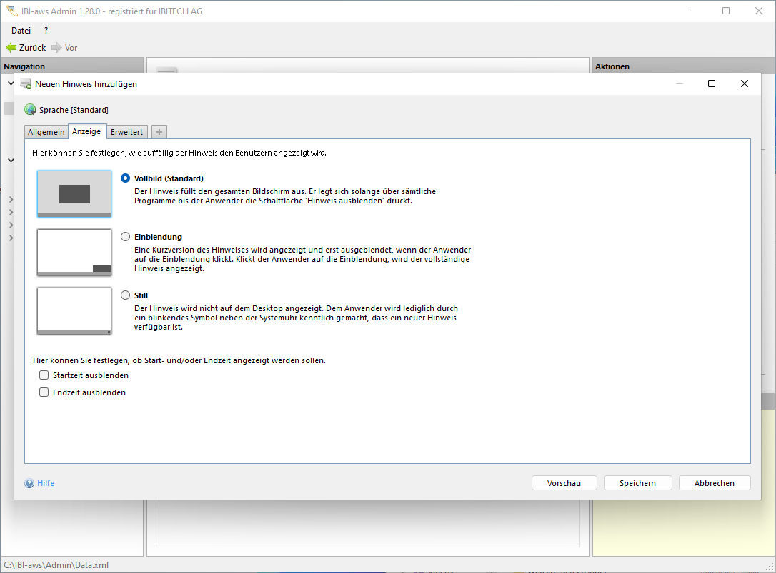The height and width of the screenshot is (573, 776).
Task: Collapse the topmost Navigation panel chevron
Action: (x=11, y=83)
